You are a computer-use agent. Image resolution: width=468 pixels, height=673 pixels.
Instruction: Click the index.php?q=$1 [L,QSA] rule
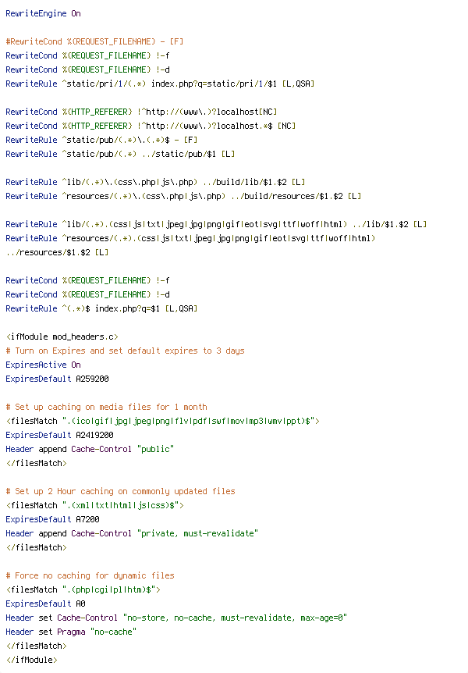click(x=101, y=308)
